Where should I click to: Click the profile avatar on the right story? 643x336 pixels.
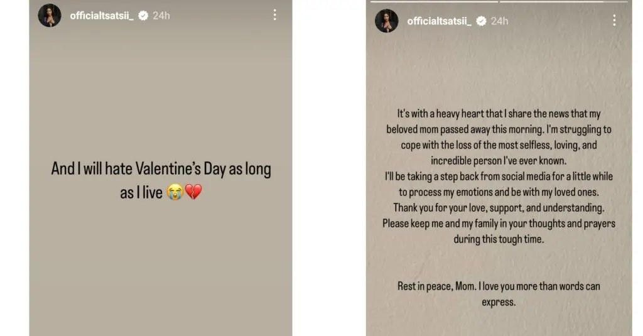pyautogui.click(x=387, y=21)
